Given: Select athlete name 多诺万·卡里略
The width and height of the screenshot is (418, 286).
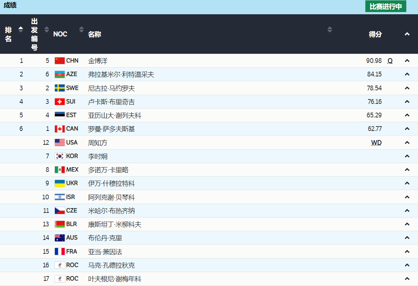Looking at the screenshot, I should 108,170.
